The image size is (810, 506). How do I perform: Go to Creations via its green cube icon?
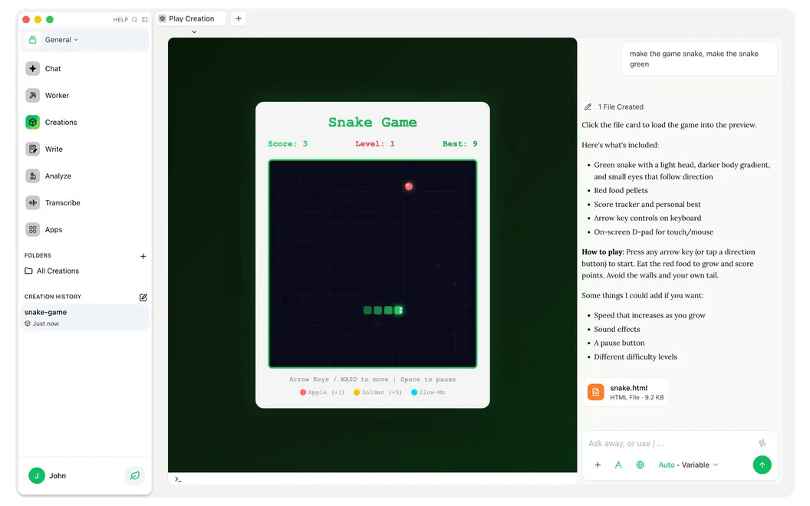click(x=32, y=122)
